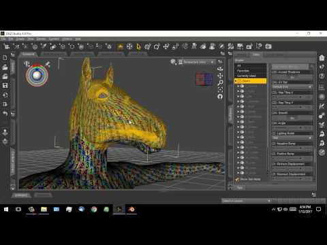Open the File menu

point(3,39)
